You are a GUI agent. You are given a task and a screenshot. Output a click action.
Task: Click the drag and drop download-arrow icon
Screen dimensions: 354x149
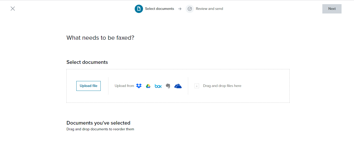(x=197, y=86)
